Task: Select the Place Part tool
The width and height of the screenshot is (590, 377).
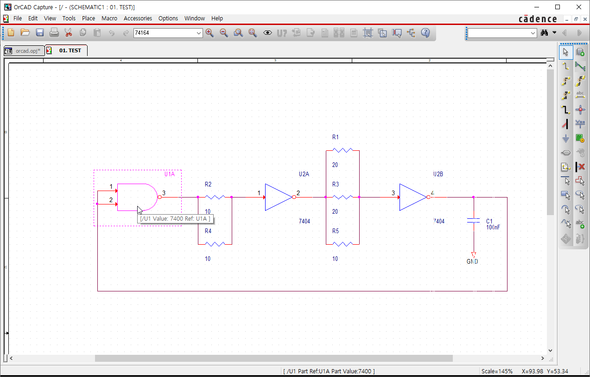Action: coord(580,52)
